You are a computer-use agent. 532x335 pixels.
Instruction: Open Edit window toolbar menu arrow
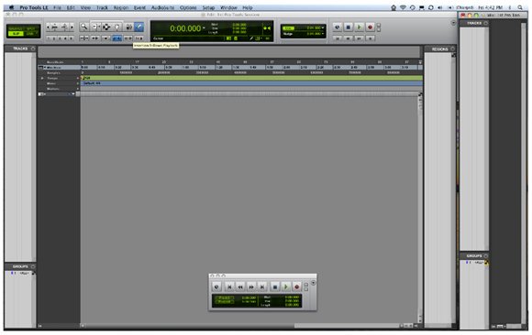pos(454,23)
